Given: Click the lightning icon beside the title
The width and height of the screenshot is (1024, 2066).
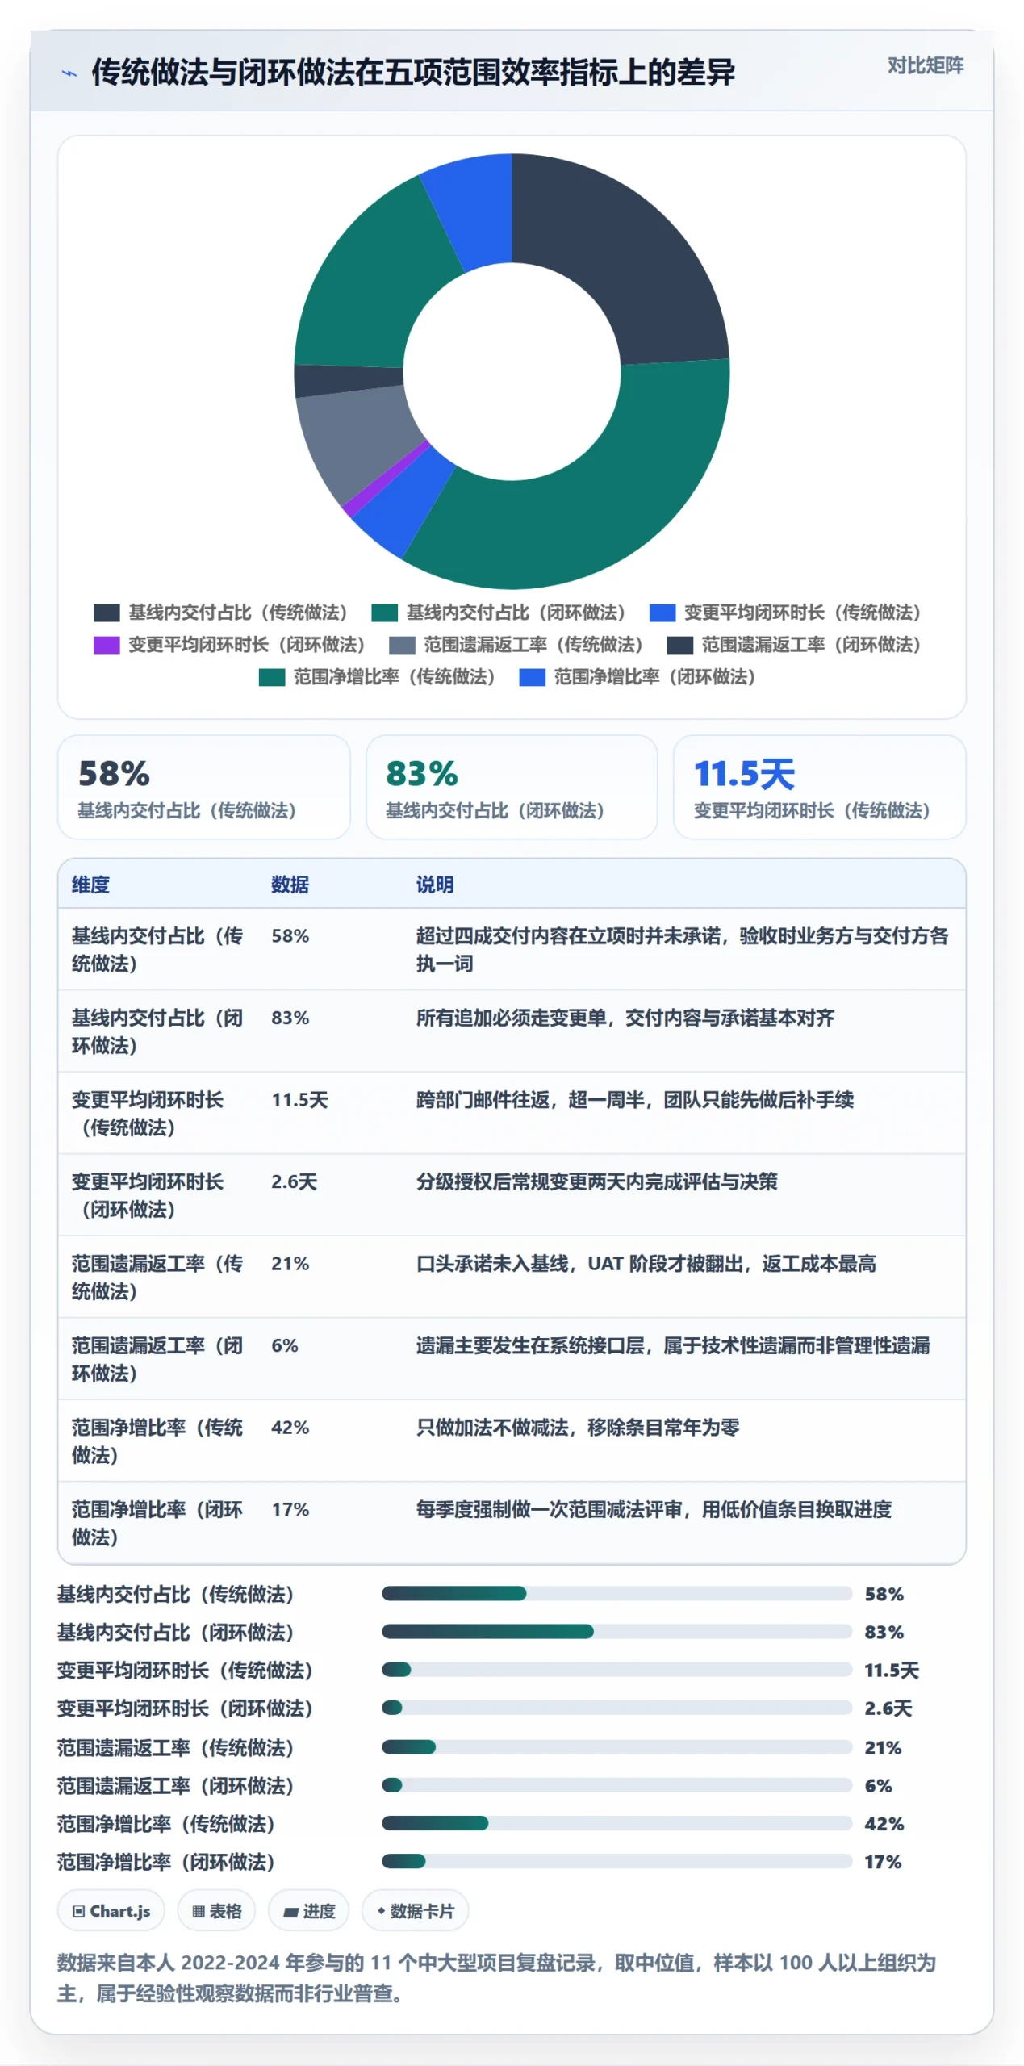Looking at the screenshot, I should point(69,73).
